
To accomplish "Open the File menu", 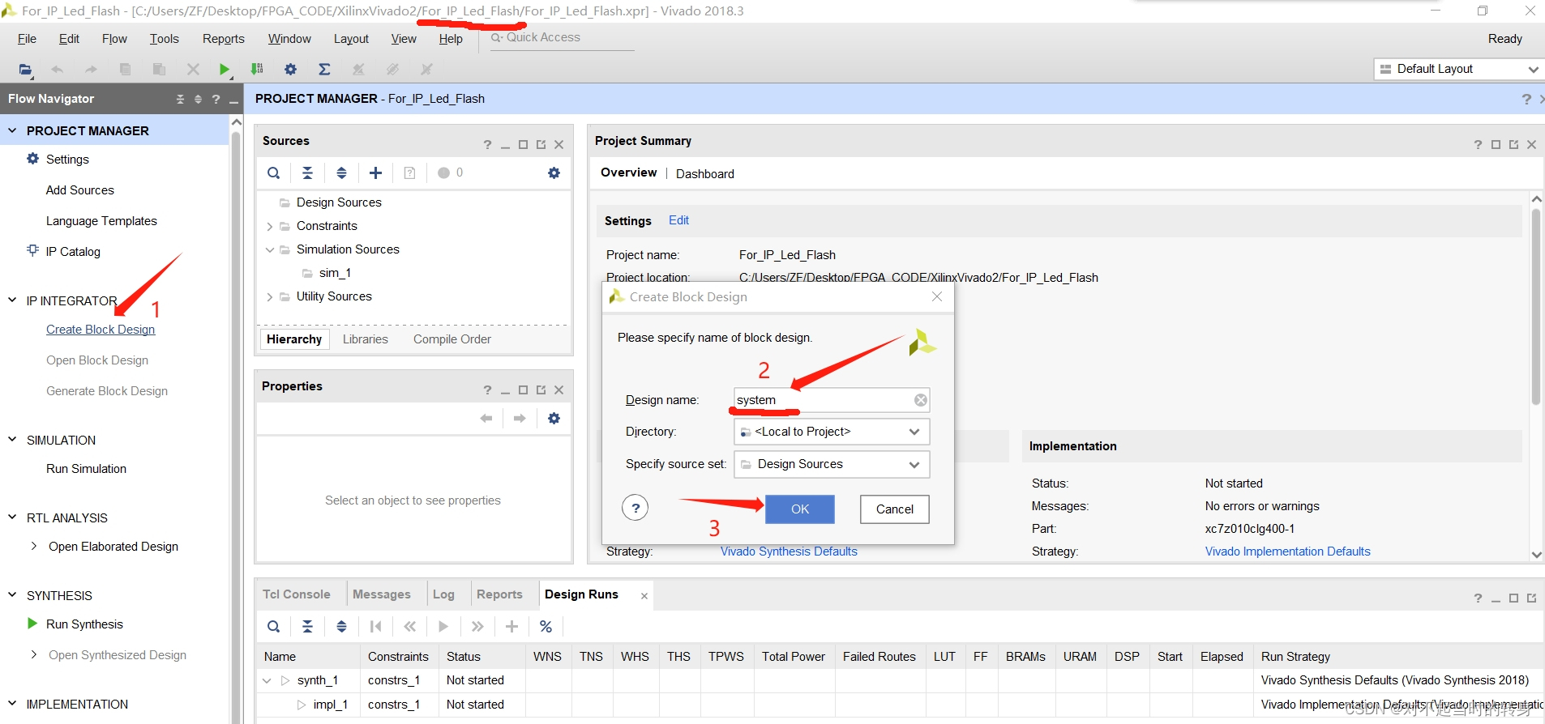I will [x=27, y=39].
